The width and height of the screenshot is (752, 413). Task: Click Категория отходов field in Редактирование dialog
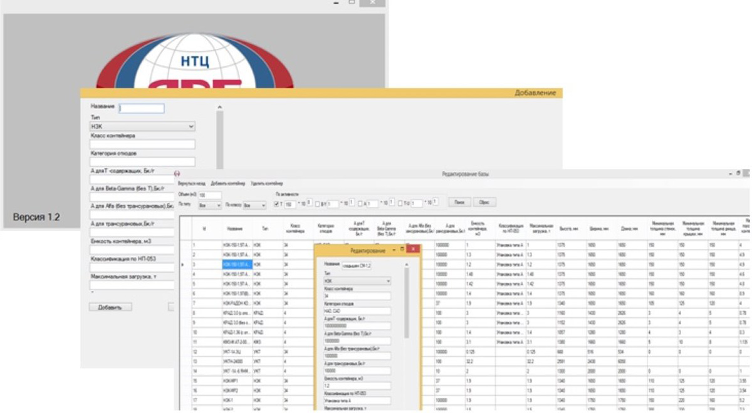coord(357,311)
